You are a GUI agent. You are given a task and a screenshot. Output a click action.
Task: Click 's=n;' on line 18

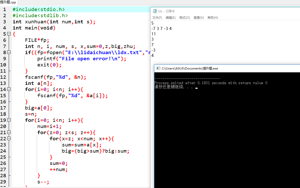coord(31,114)
